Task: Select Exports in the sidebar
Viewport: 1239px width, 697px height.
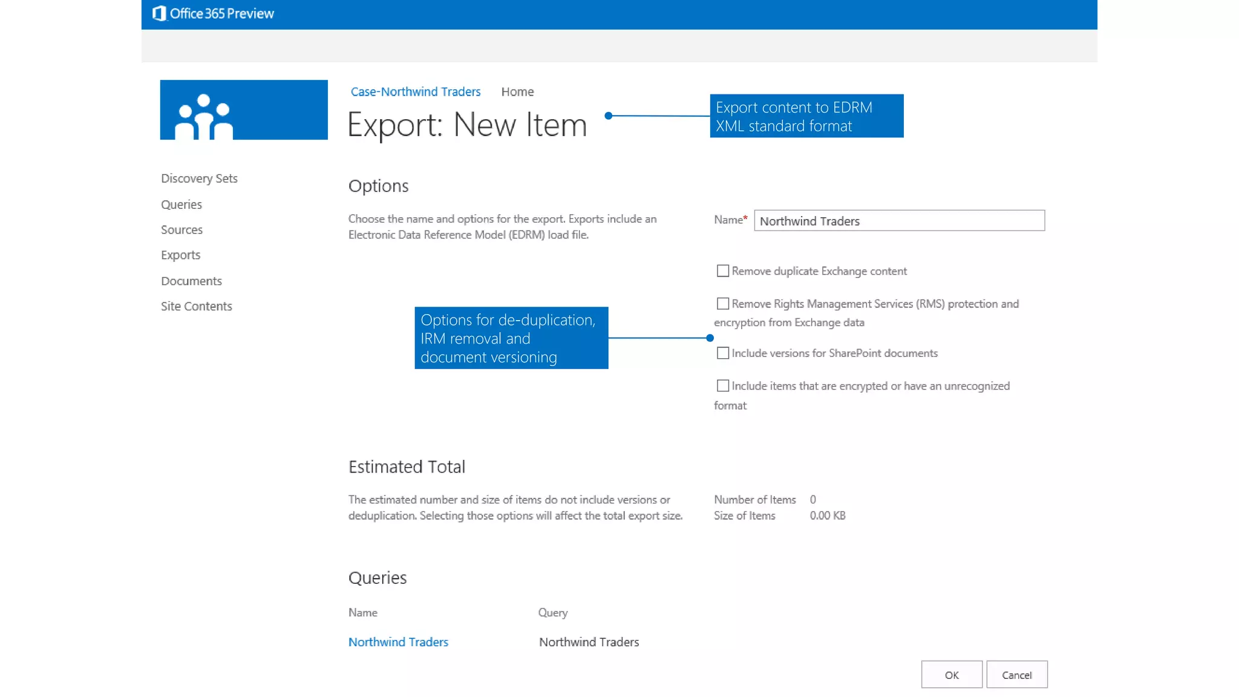Action: 180,255
